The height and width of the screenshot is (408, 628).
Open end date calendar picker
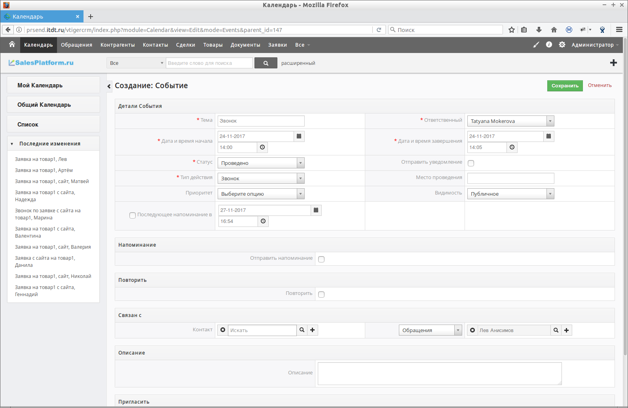coord(549,136)
